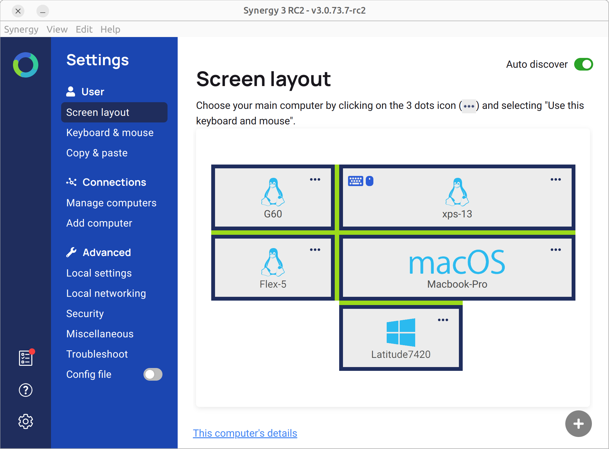Open the three dots menu for Latitude7420

pyautogui.click(x=443, y=320)
